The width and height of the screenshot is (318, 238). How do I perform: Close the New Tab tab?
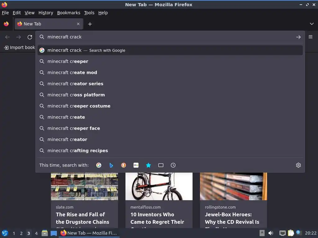[78, 24]
